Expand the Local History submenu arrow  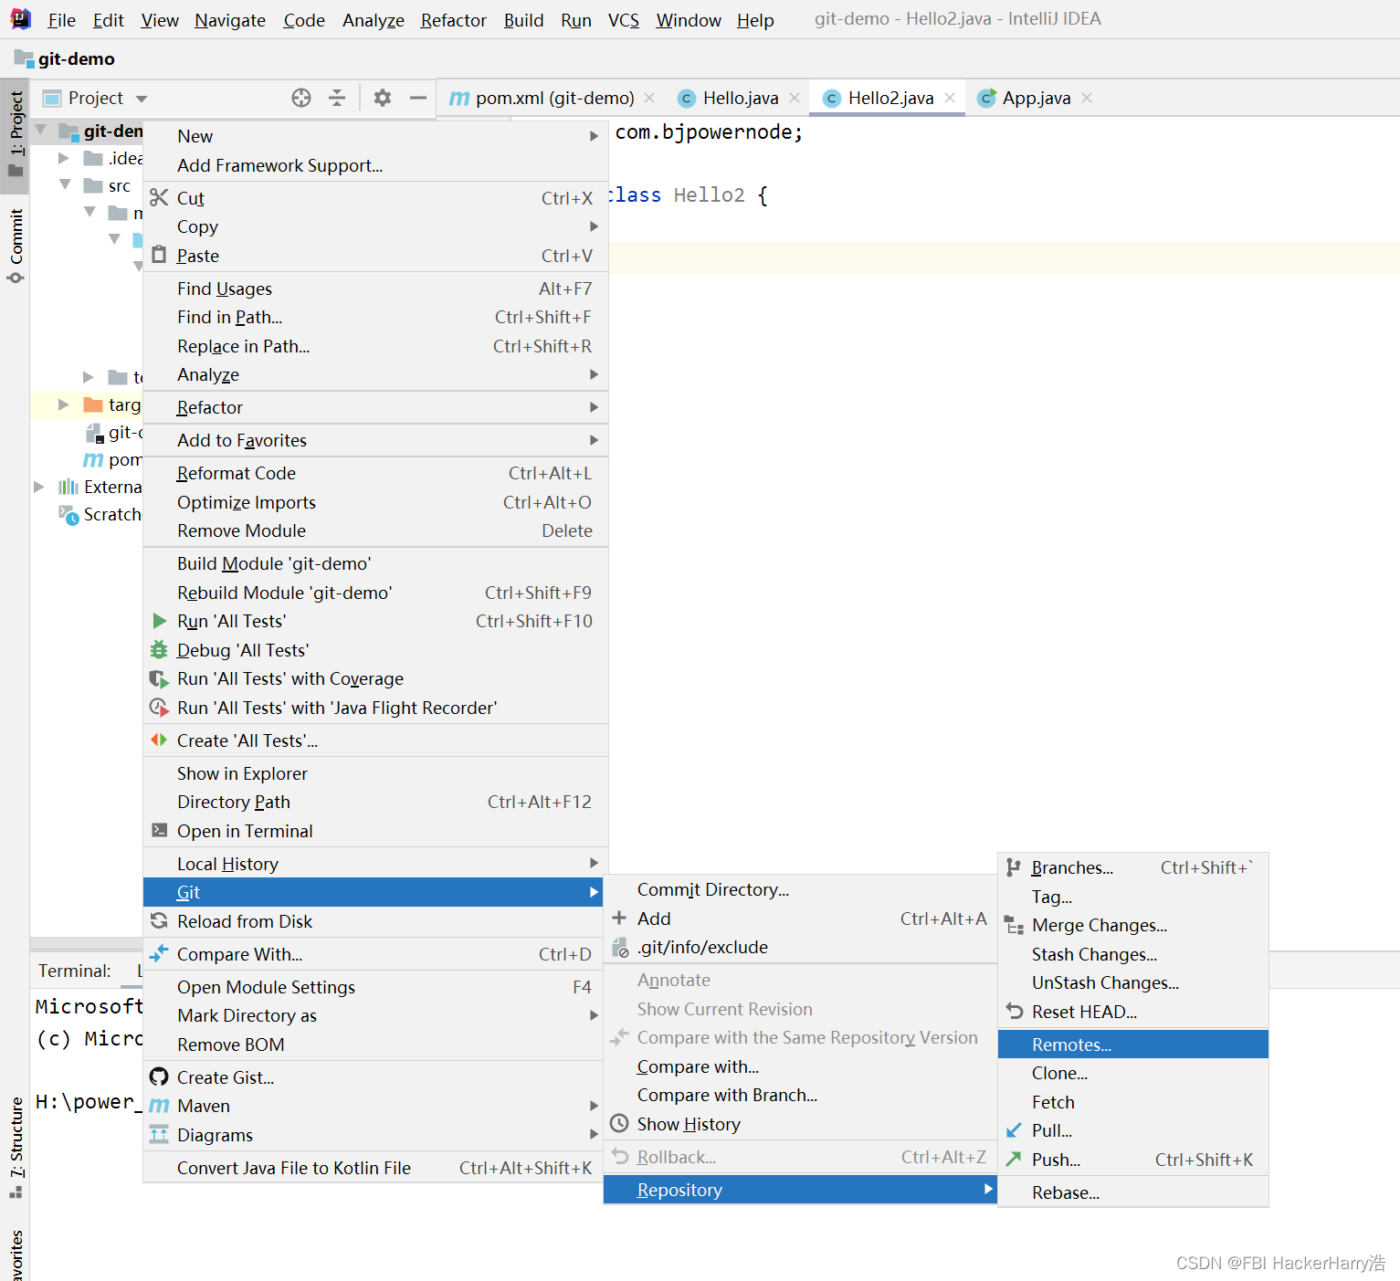(x=594, y=863)
